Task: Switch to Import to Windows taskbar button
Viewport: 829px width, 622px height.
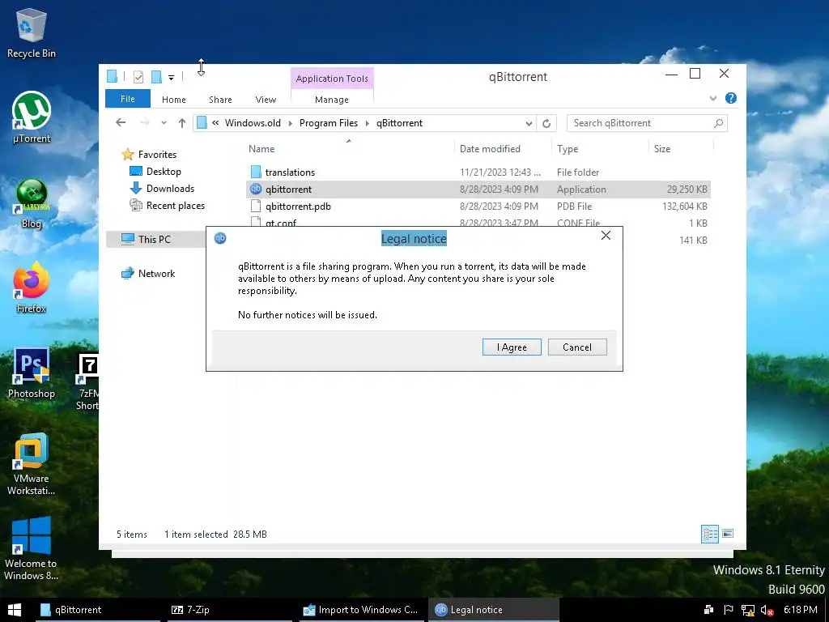Action: click(x=361, y=610)
